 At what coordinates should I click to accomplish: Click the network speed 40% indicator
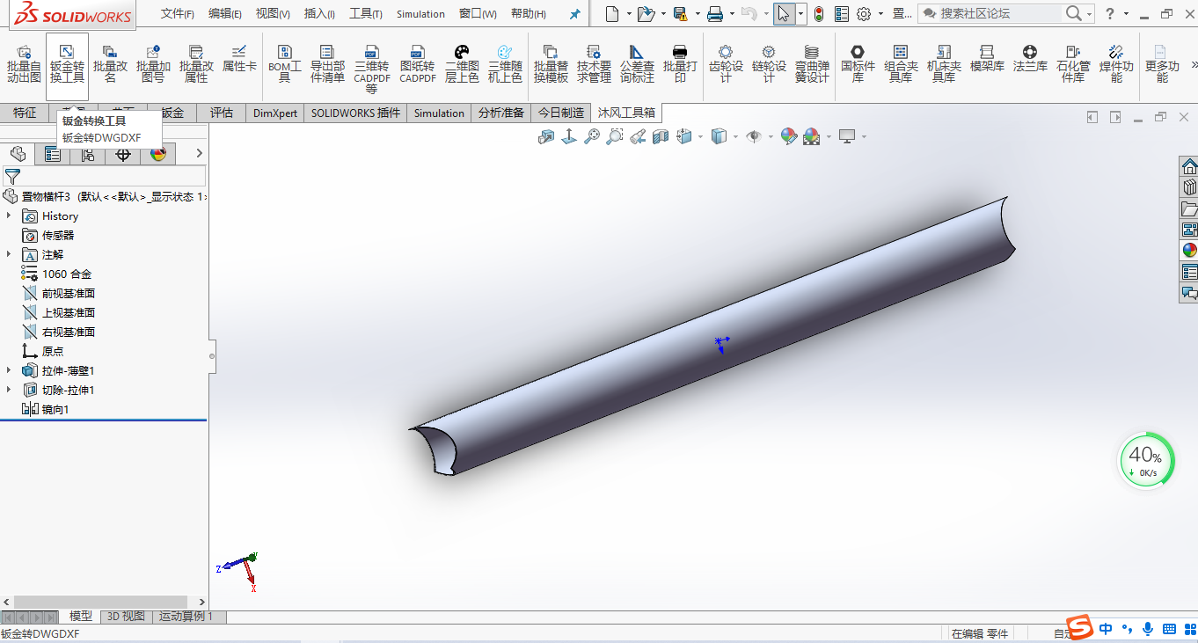(1145, 461)
